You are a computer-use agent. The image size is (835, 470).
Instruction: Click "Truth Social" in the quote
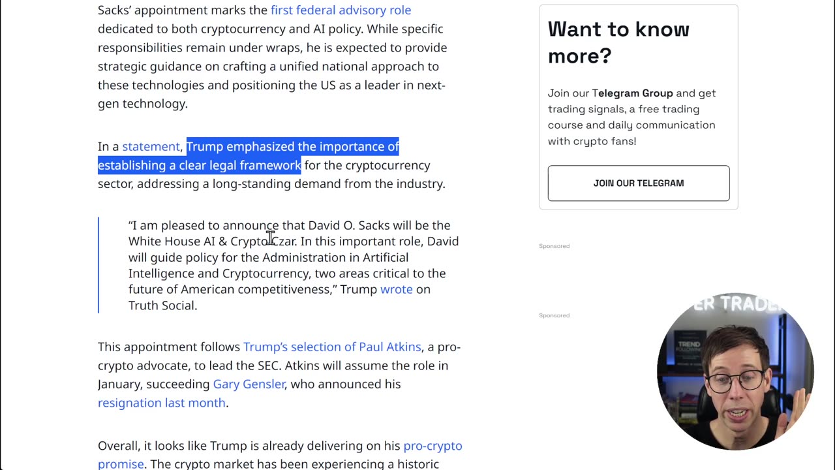click(x=161, y=305)
